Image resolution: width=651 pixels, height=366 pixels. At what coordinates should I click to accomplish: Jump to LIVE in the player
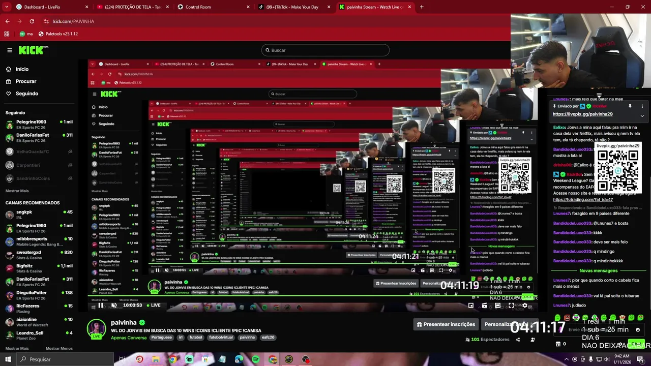point(153,305)
